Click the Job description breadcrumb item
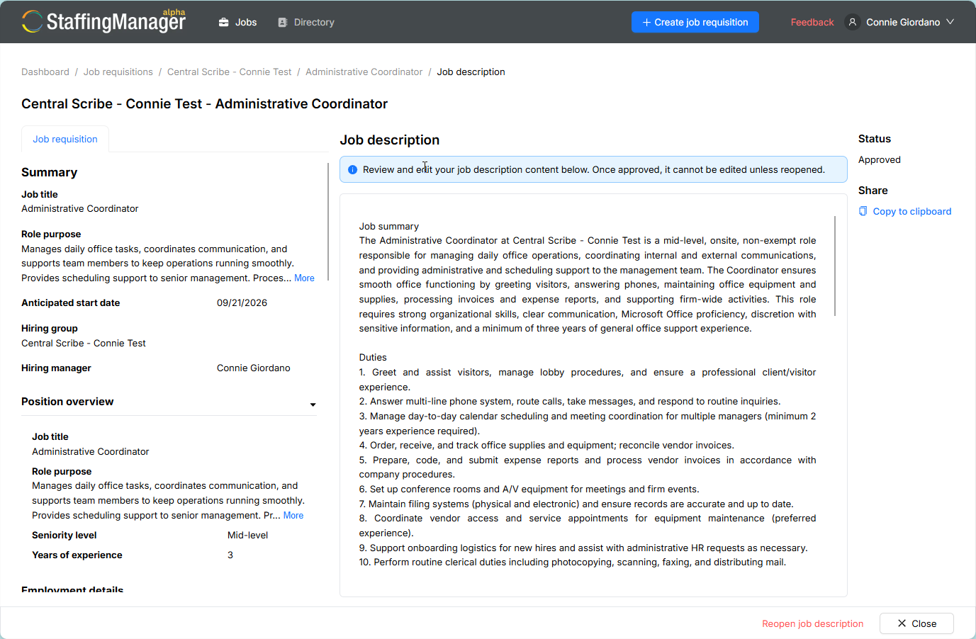 471,72
